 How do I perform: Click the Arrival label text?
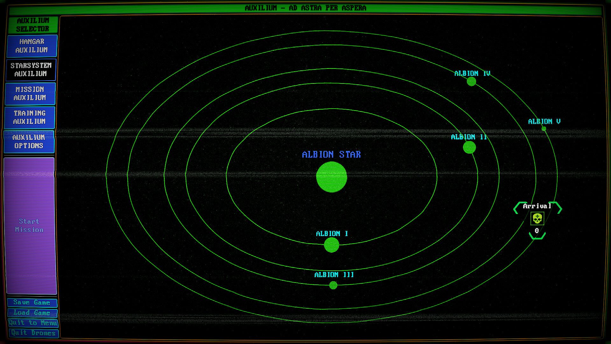coord(537,206)
